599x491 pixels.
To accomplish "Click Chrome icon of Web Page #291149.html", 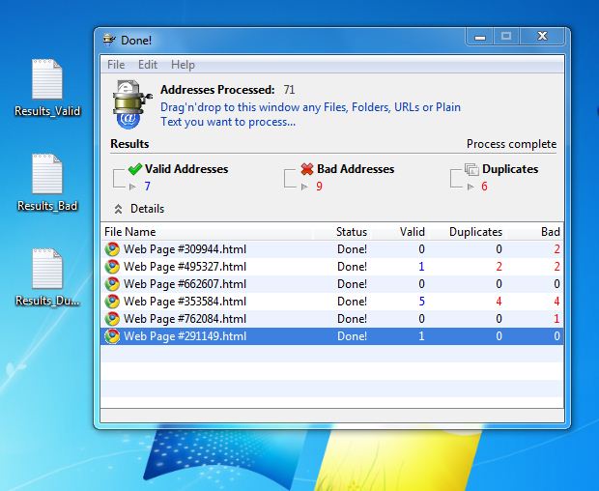I will coord(112,335).
